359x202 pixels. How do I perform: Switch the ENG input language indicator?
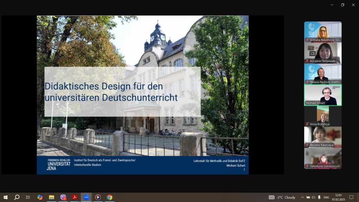point(326,197)
